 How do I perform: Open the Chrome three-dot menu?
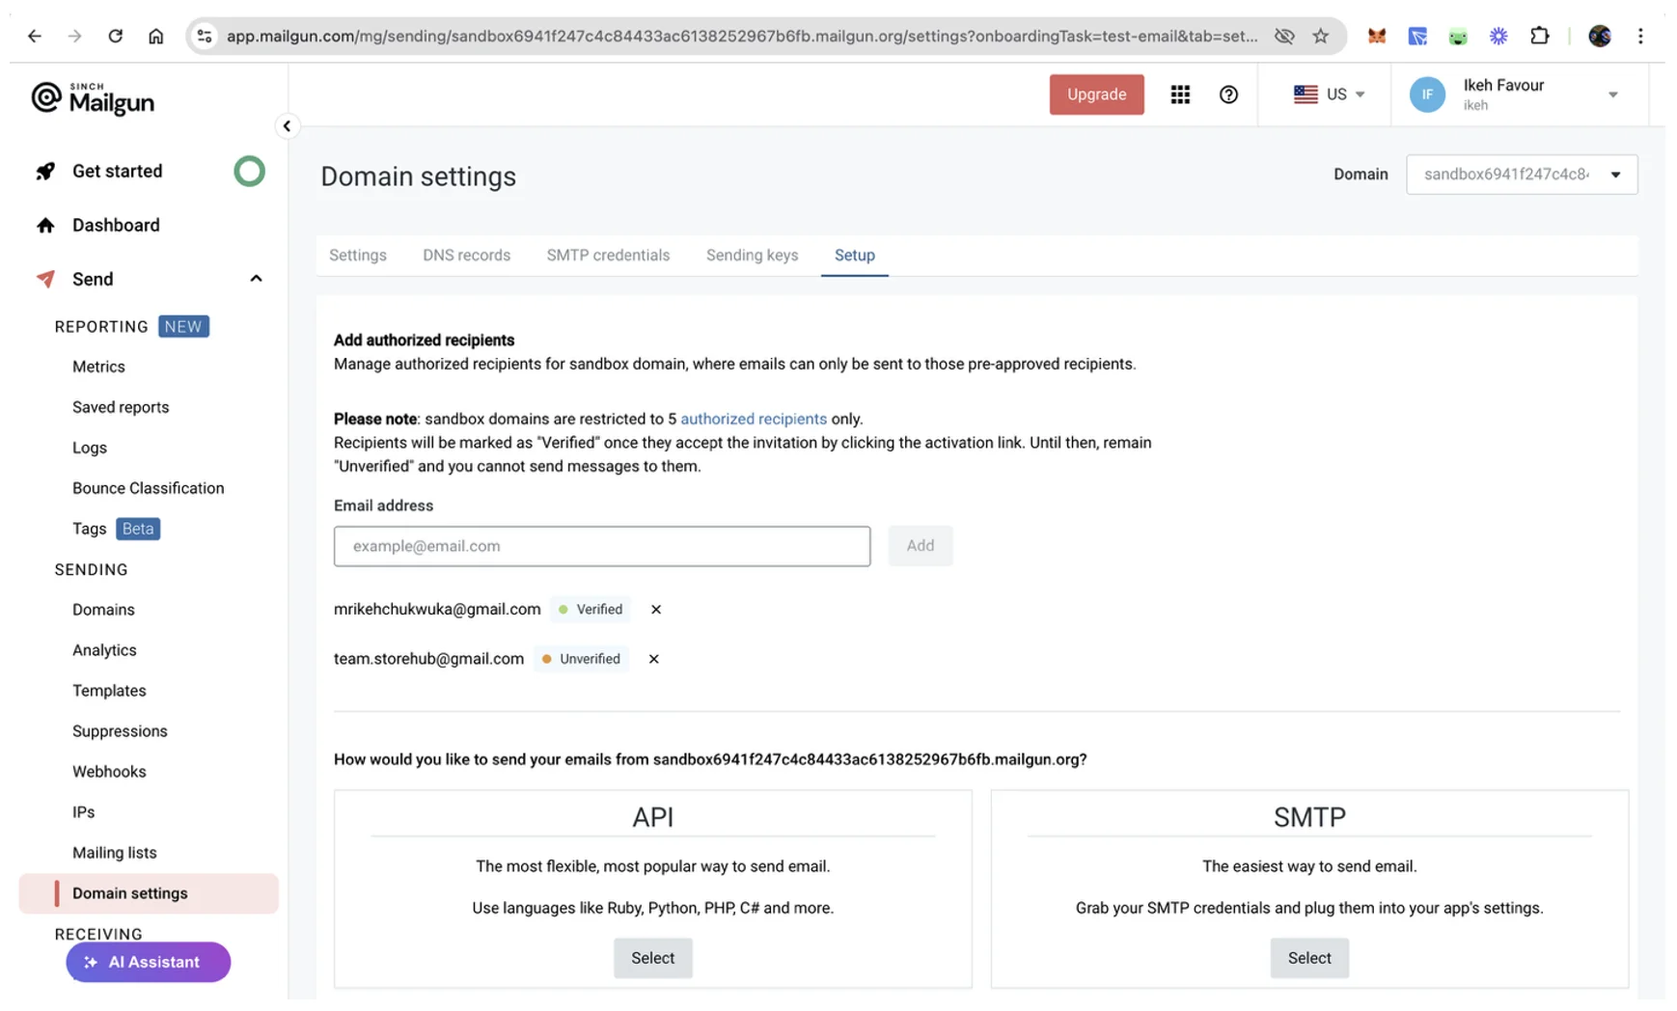coord(1640,37)
